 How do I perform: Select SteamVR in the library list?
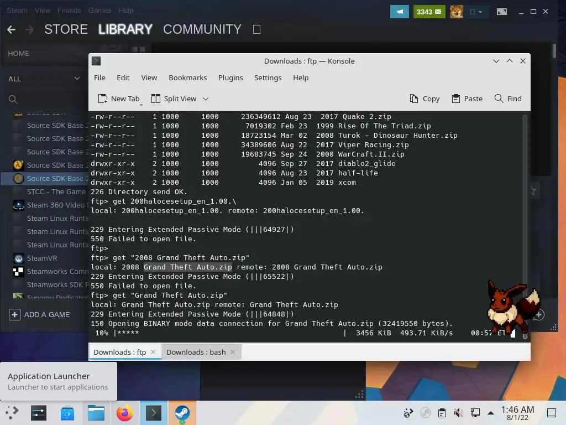(42, 258)
